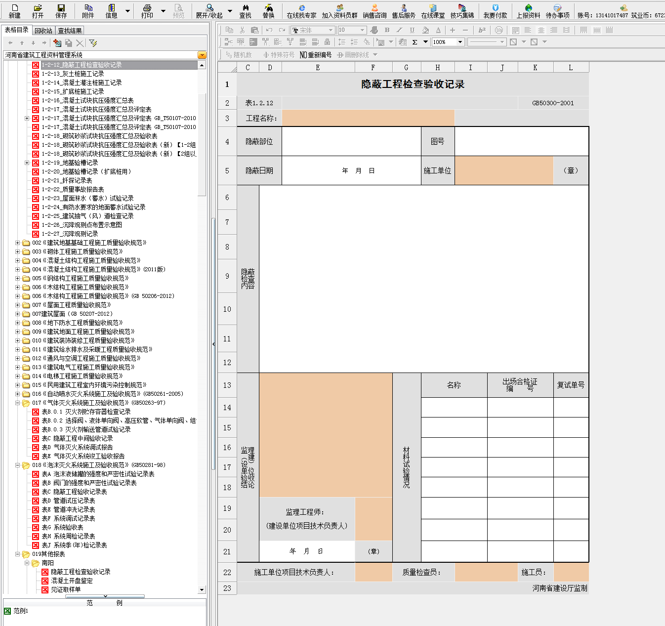Toggle italic formatting
The height and width of the screenshot is (626, 665).
[399, 30]
